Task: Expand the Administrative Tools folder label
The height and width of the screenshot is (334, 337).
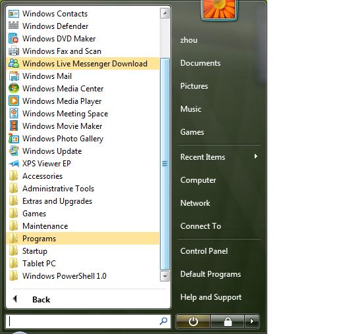Action: click(x=58, y=189)
